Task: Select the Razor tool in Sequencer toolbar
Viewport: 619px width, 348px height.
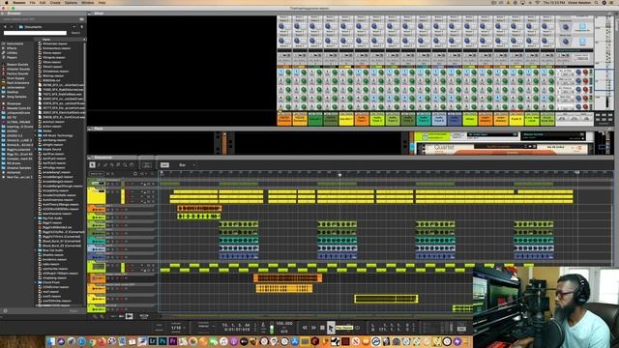Action: (x=112, y=165)
